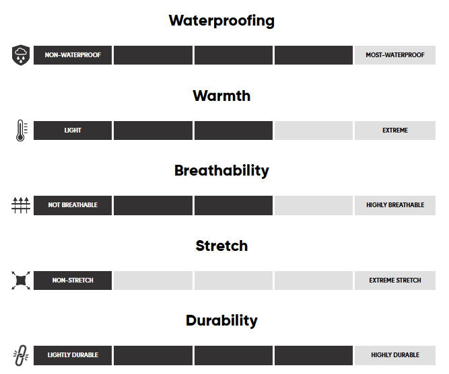The width and height of the screenshot is (449, 374).
Task: Click the Breathability heading
Action: 221,171
